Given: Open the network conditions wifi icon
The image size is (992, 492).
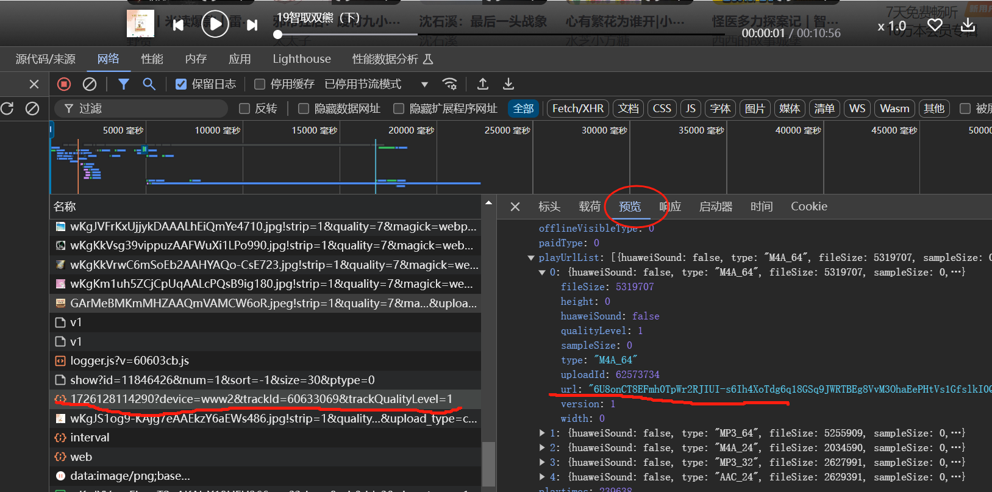Looking at the screenshot, I should (x=449, y=84).
